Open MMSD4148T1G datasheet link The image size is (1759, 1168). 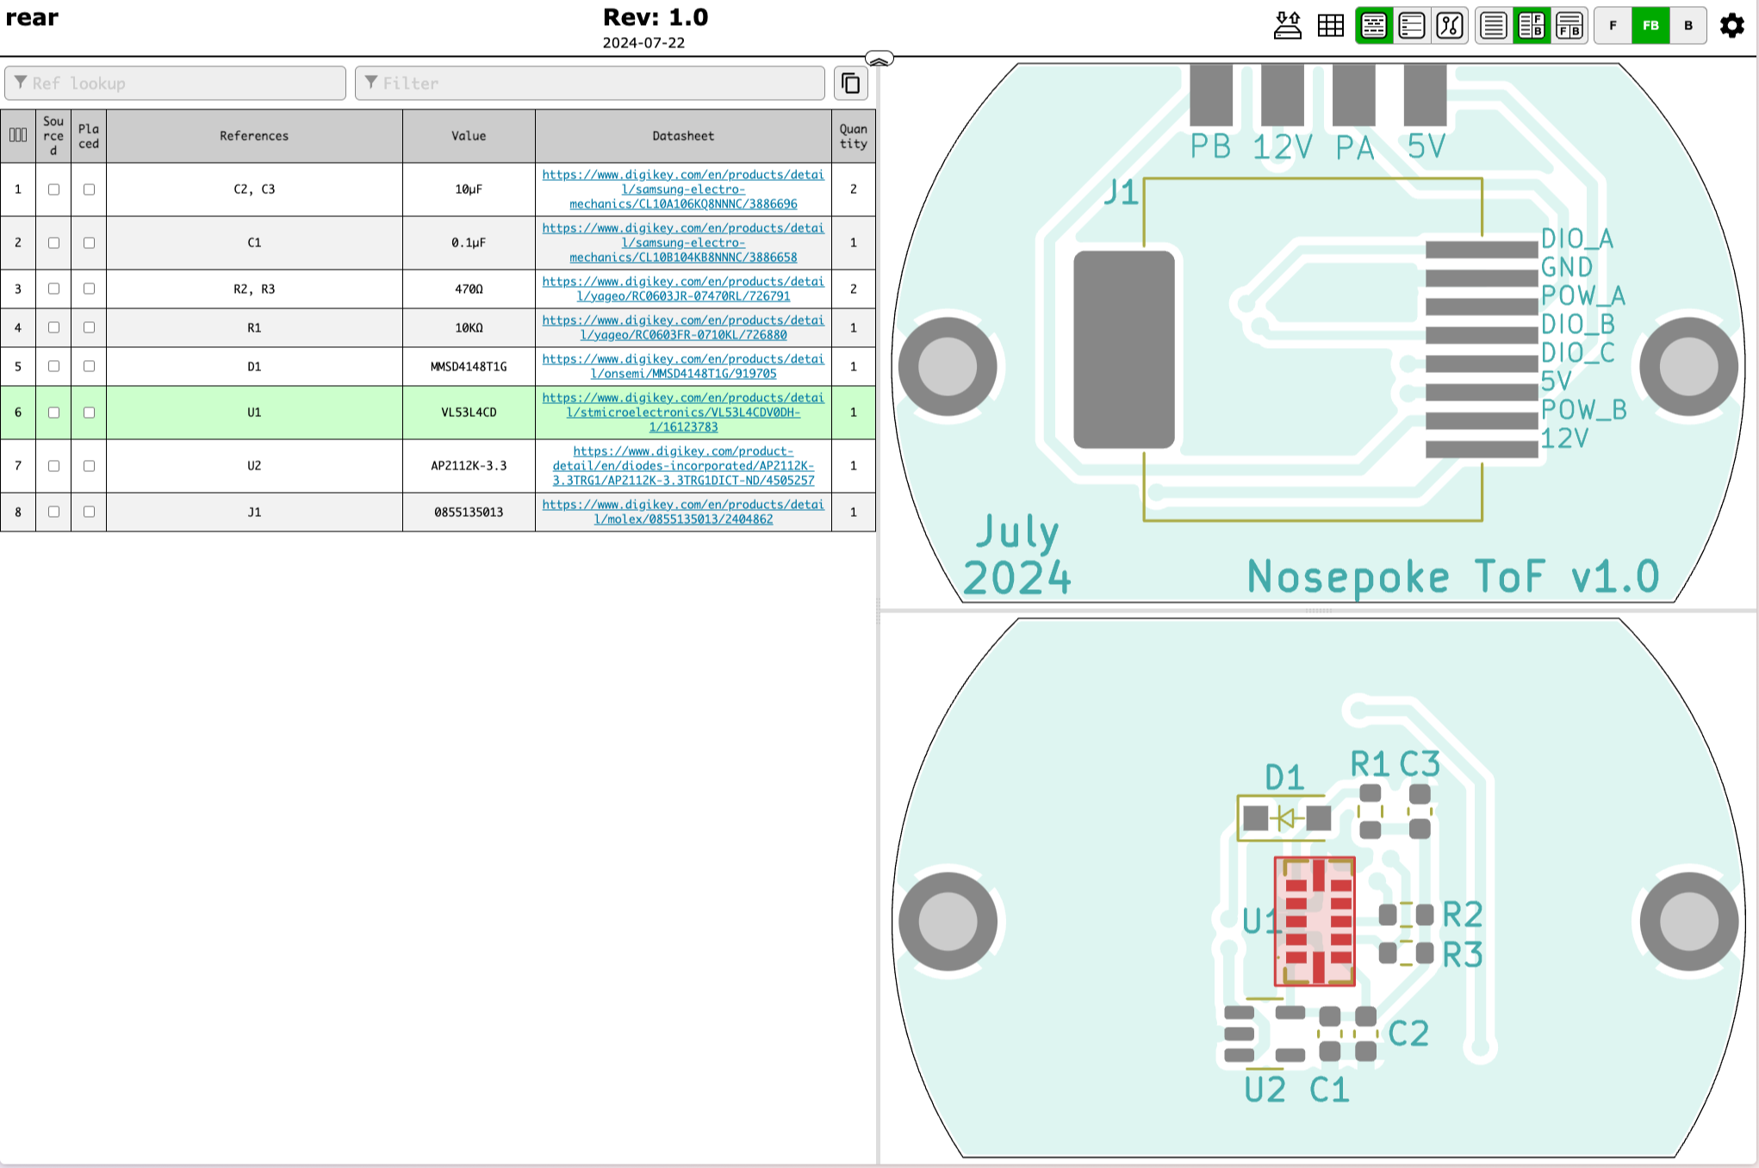point(683,366)
